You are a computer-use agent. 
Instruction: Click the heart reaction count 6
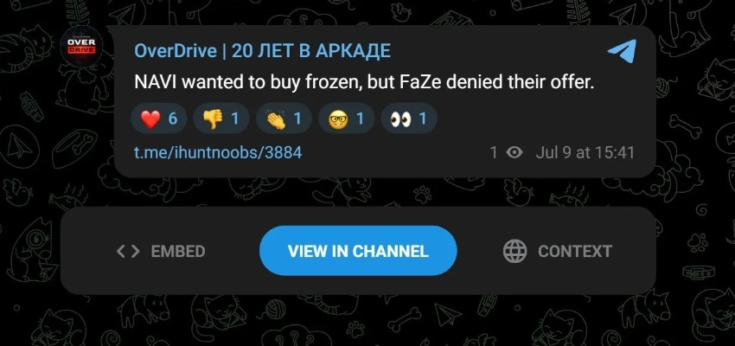click(173, 119)
